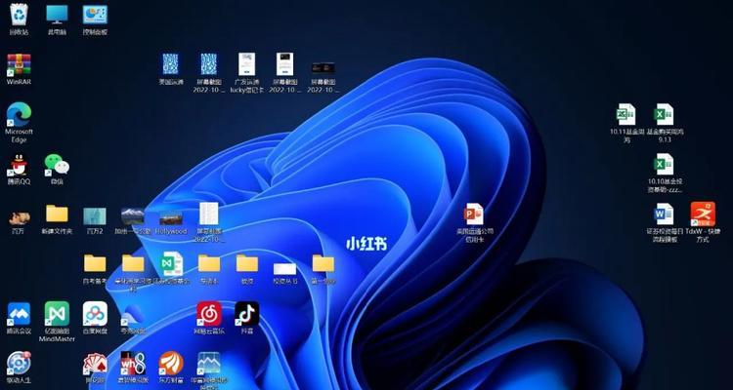Open This PC (此电脑) desktop icon
This screenshot has width=733, height=390.
(57, 15)
